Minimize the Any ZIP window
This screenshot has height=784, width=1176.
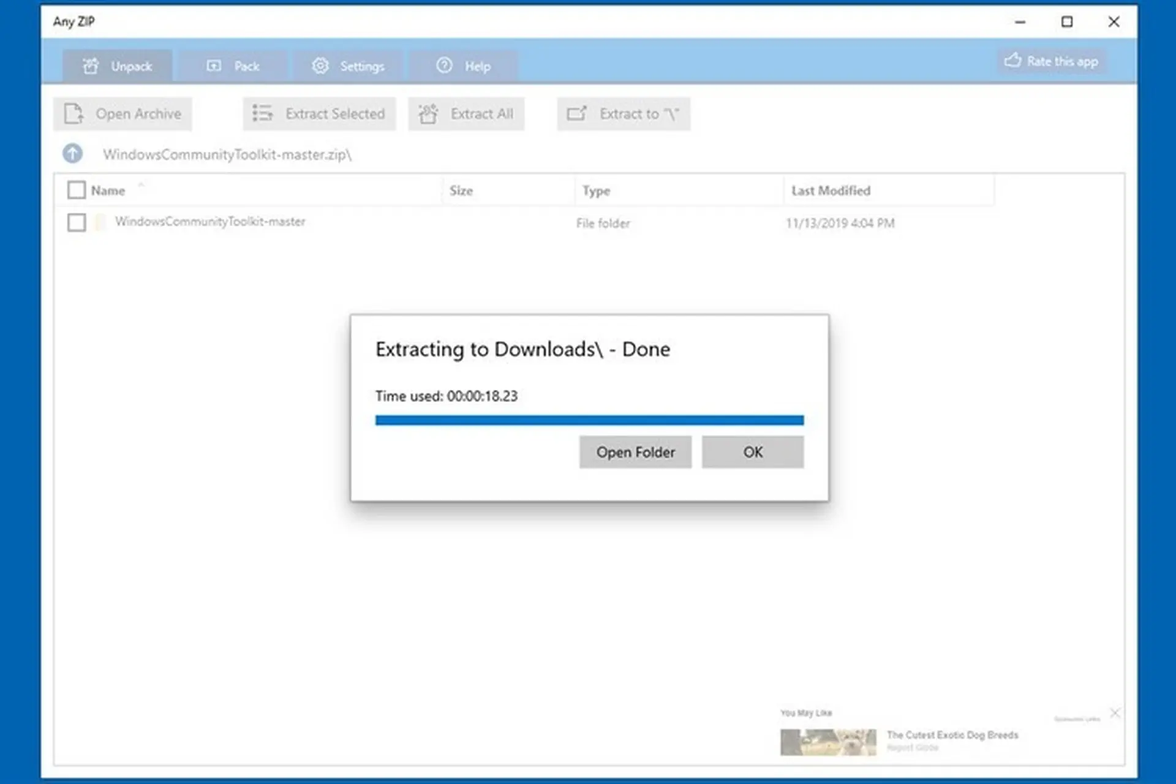pos(1020,22)
